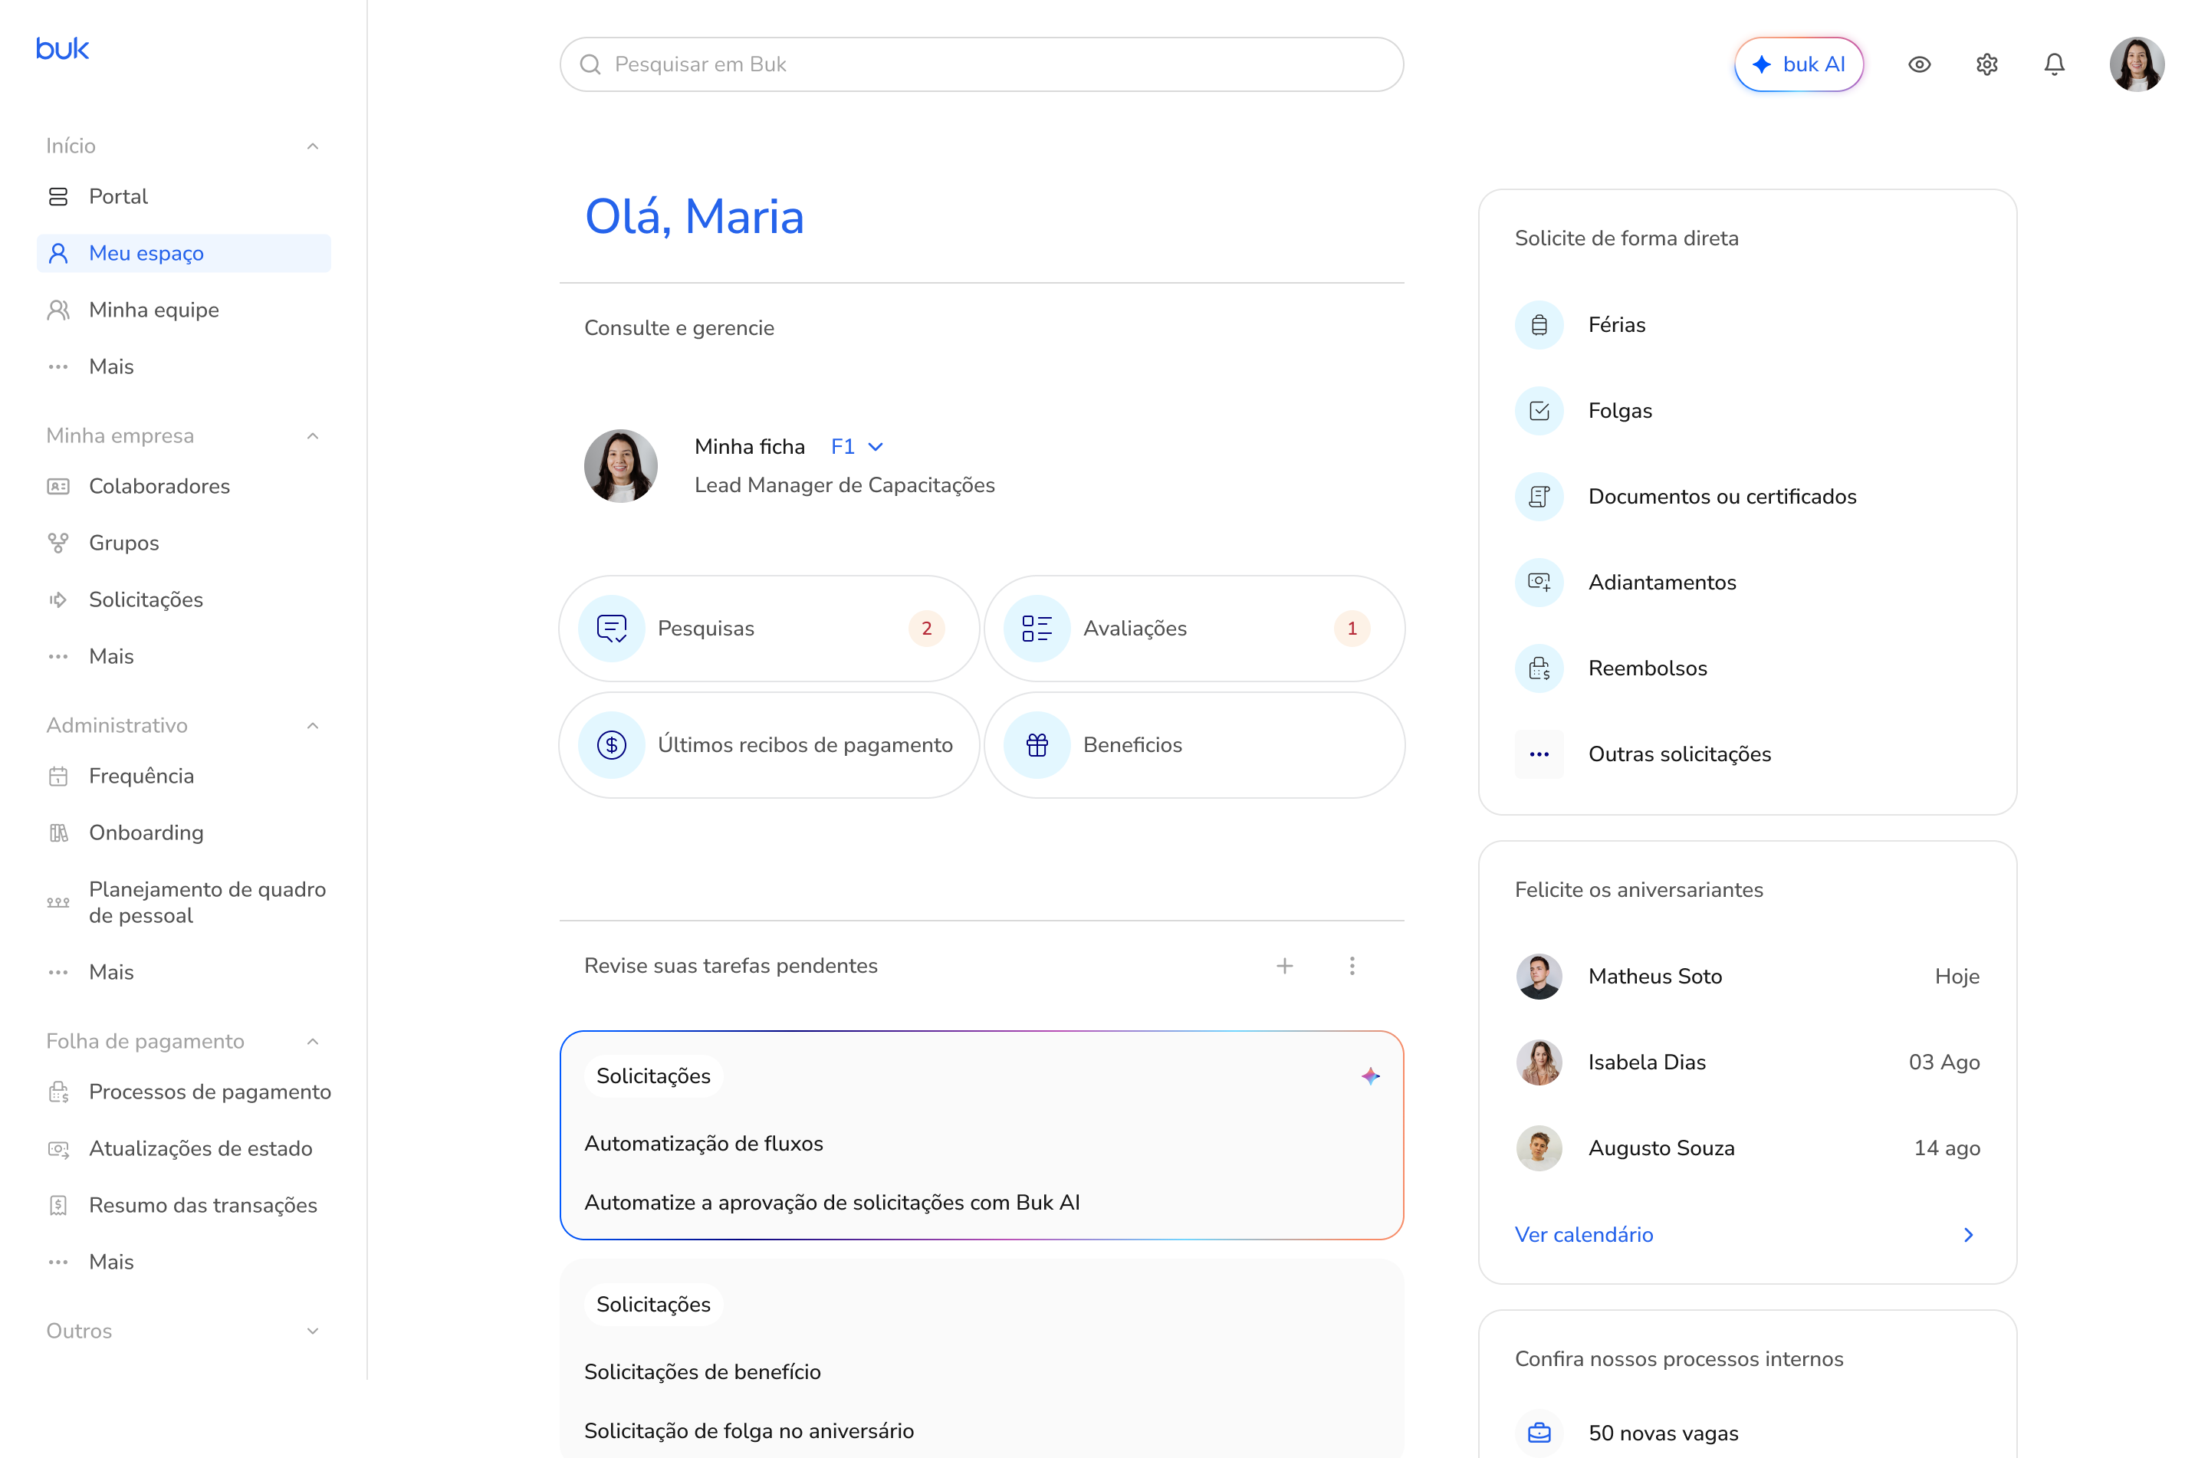Click the Documentos ou certificados icon
Screen dimensions: 2208x1458
pos(1539,497)
